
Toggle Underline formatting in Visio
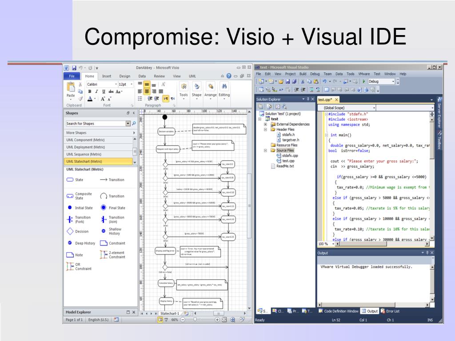[x=103, y=91]
